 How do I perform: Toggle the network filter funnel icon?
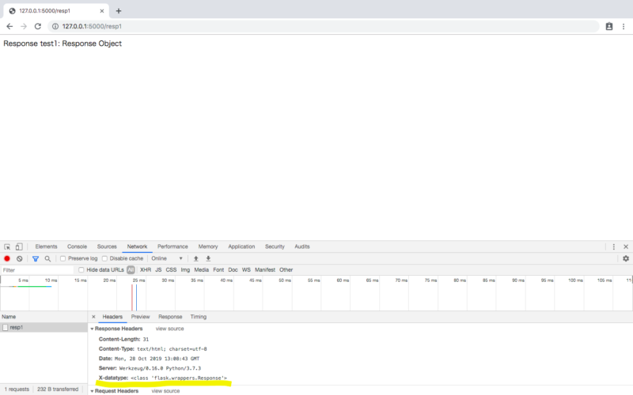(36, 258)
